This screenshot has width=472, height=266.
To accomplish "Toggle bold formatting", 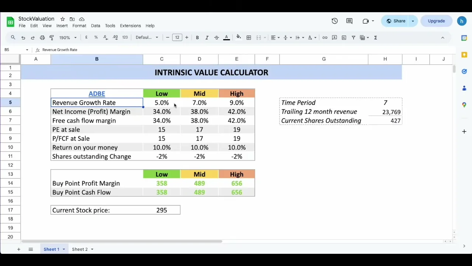I will (197, 37).
